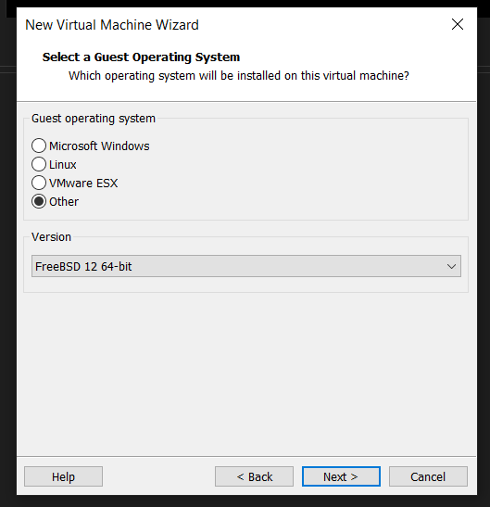Cancel the virtual machine wizard
The width and height of the screenshot is (490, 507).
[x=428, y=476]
